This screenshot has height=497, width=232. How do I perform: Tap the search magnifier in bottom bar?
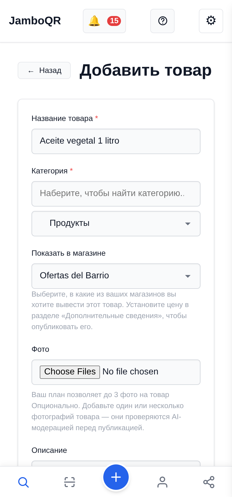tap(23, 482)
